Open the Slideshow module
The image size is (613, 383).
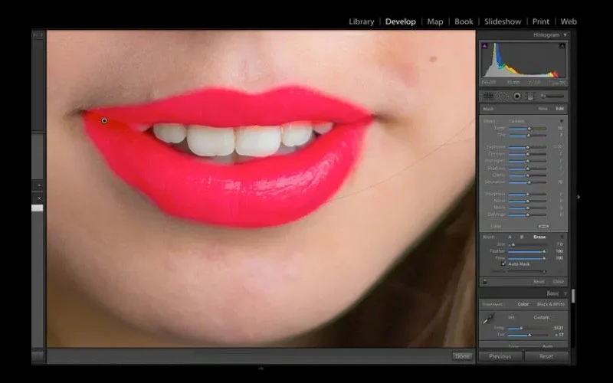(x=503, y=21)
